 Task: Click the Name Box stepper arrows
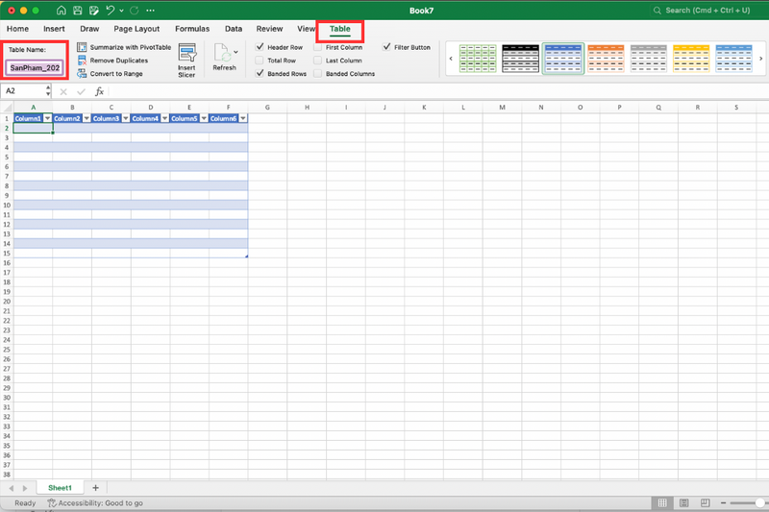48,91
